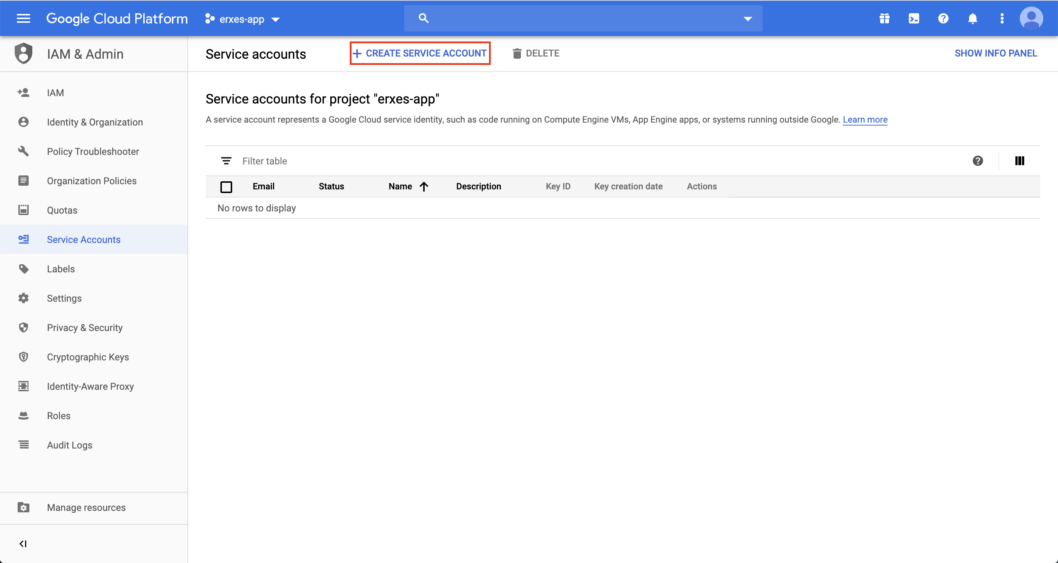
Task: Open the notifications bell
Action: click(972, 18)
